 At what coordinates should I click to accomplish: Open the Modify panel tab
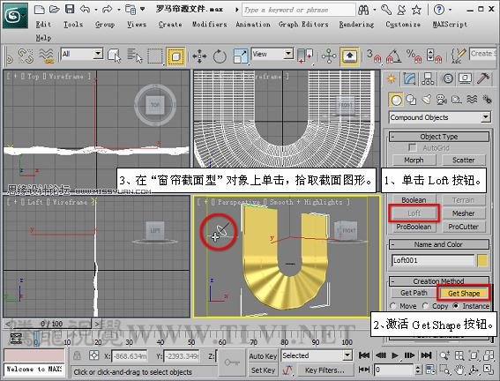pyautogui.click(x=410, y=78)
